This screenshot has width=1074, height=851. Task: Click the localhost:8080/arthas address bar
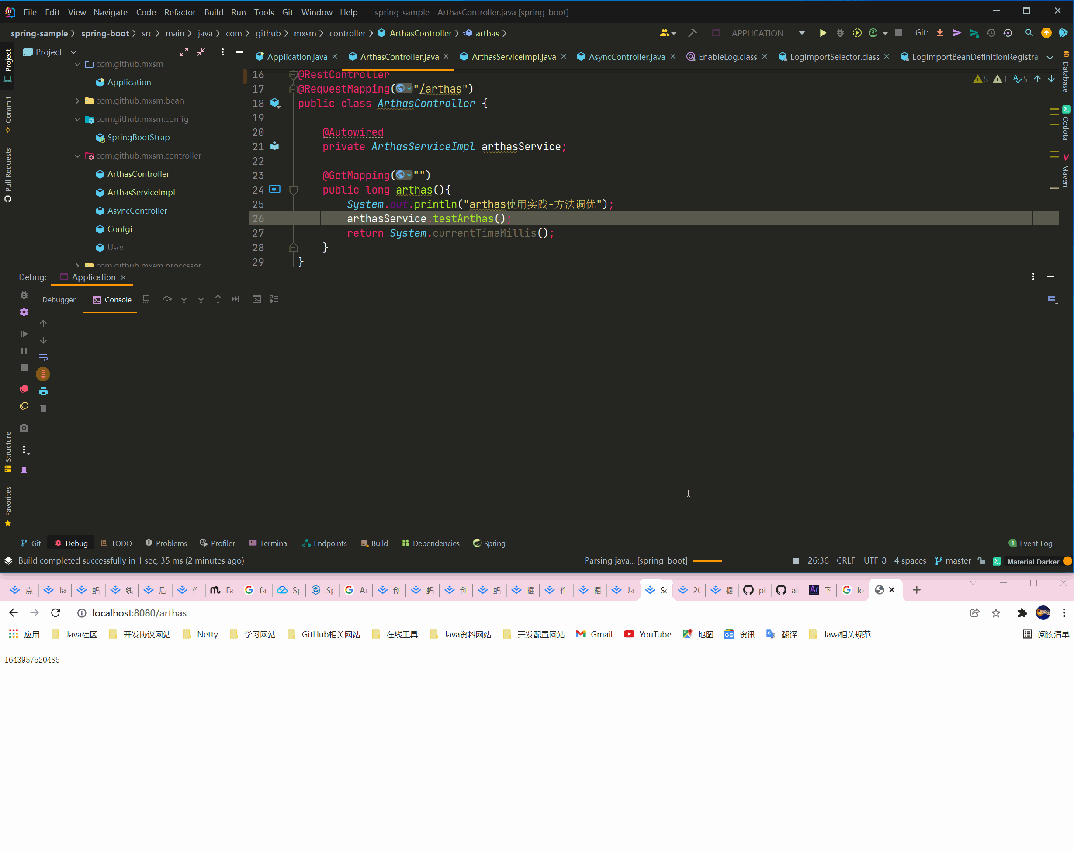pos(139,613)
